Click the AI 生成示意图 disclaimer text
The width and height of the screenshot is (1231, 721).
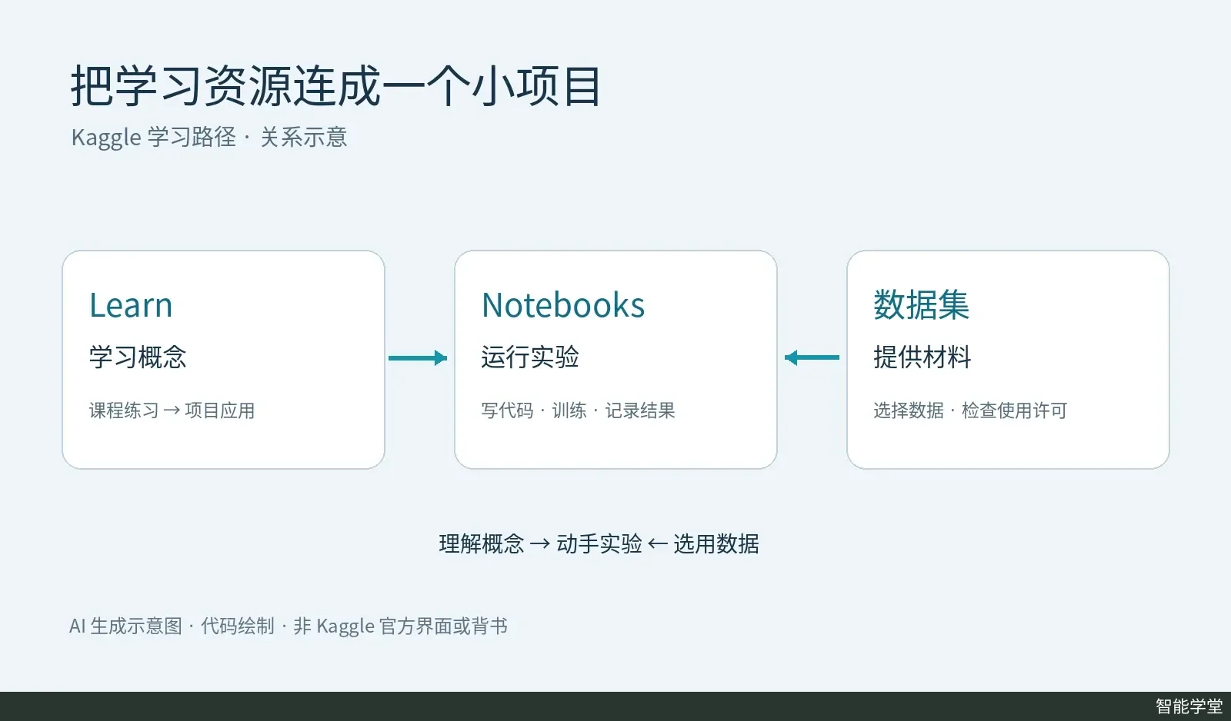(x=289, y=626)
